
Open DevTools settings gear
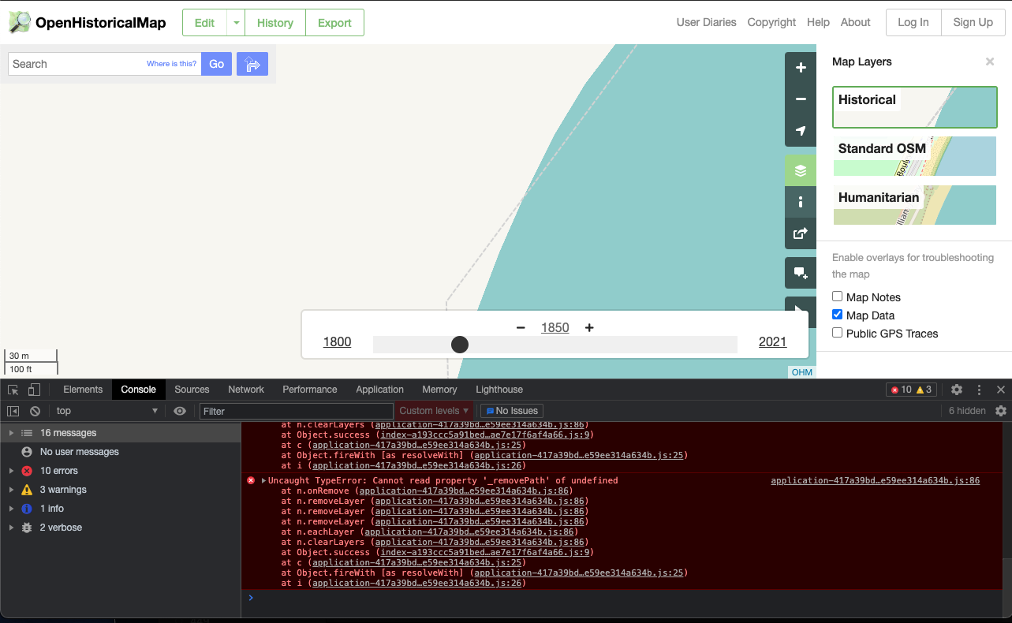pyautogui.click(x=957, y=390)
